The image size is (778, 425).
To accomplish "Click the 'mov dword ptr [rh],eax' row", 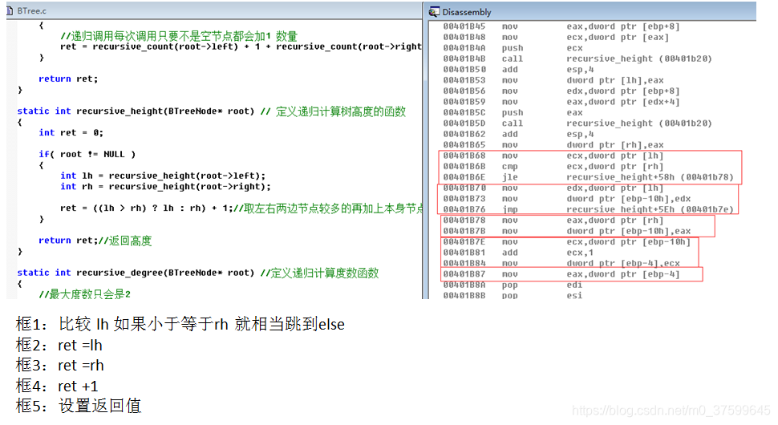I will pyautogui.click(x=553, y=145).
